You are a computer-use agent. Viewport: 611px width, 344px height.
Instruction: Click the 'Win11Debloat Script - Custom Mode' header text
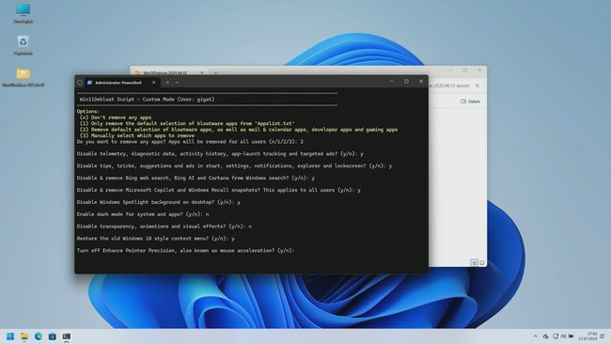point(148,100)
